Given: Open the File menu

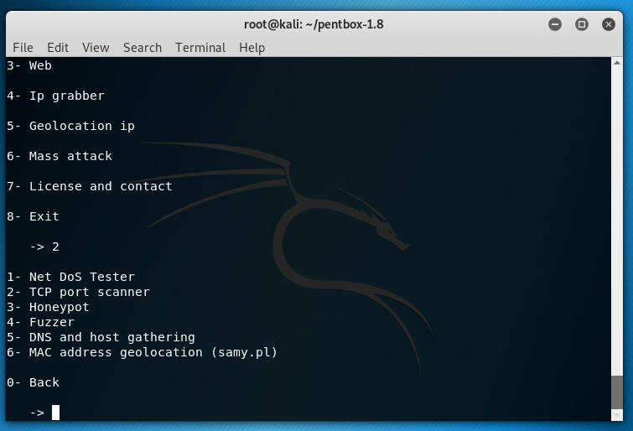Looking at the screenshot, I should click(23, 48).
